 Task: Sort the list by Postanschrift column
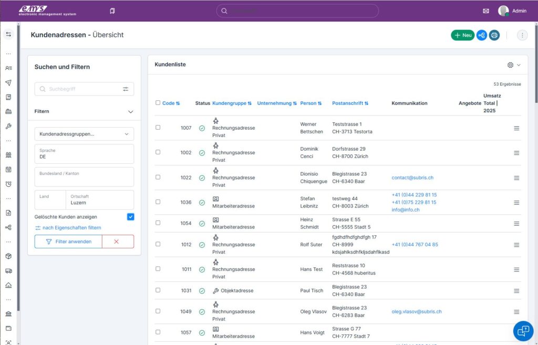point(350,103)
